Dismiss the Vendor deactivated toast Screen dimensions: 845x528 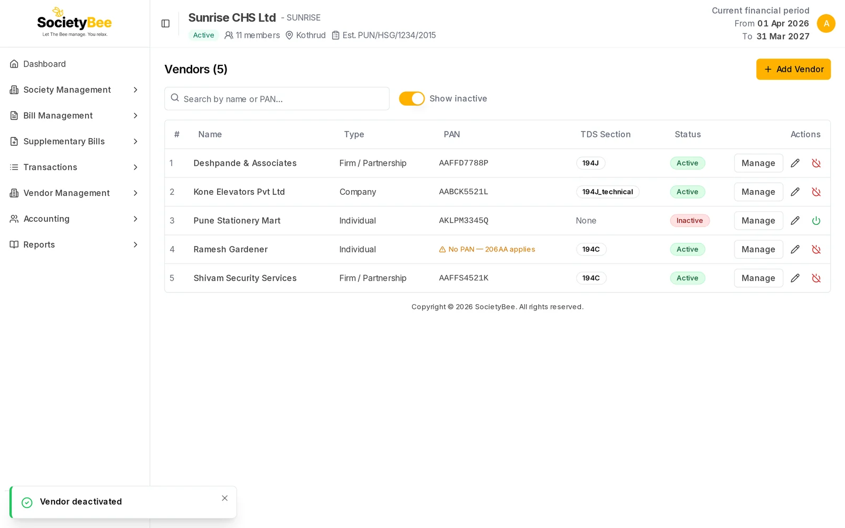pyautogui.click(x=225, y=498)
